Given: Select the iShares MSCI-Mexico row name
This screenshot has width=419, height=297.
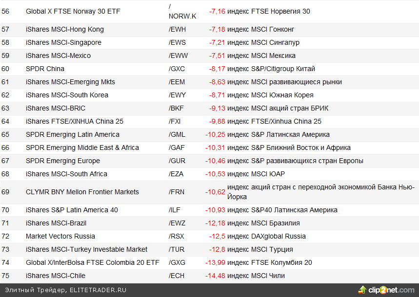Looking at the screenshot, I should click(x=58, y=56).
